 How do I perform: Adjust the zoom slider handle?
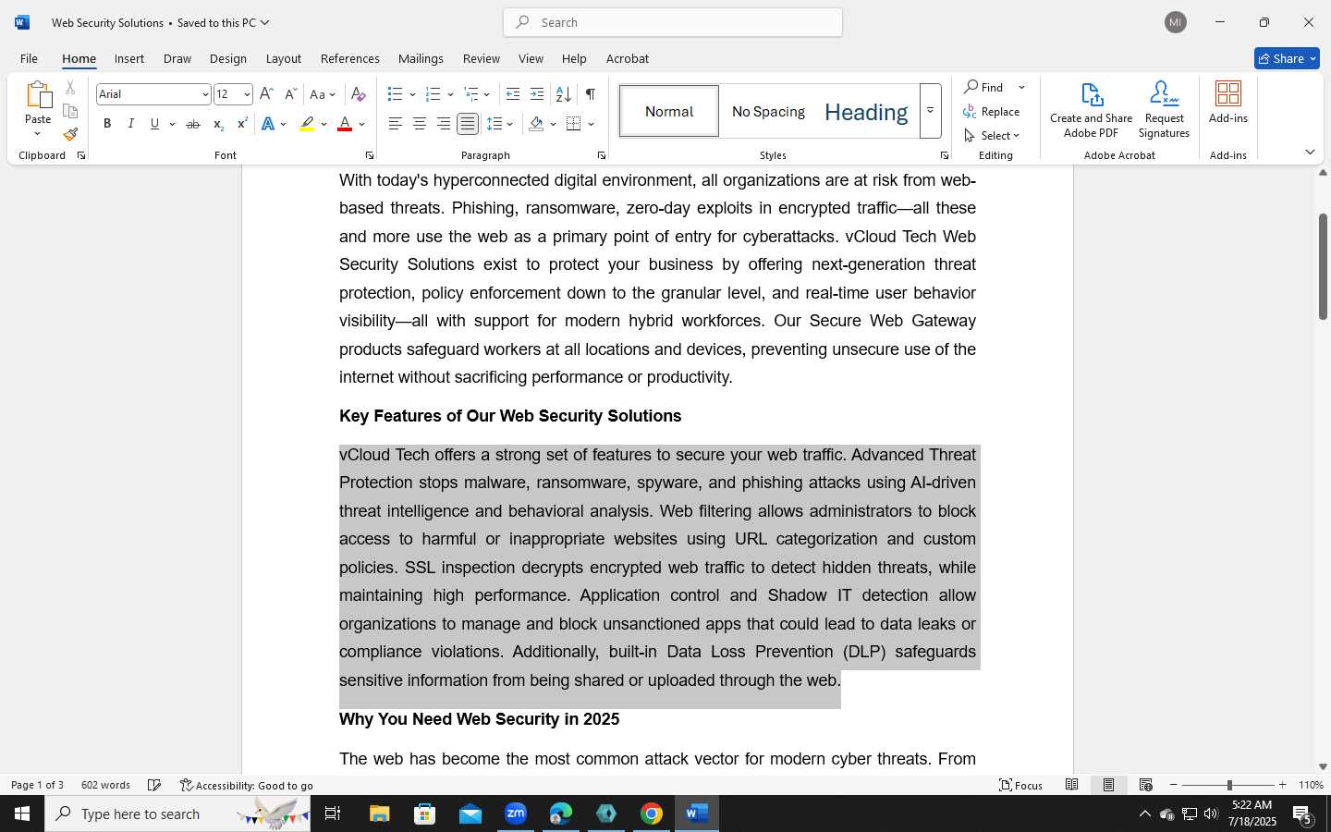pyautogui.click(x=1229, y=785)
